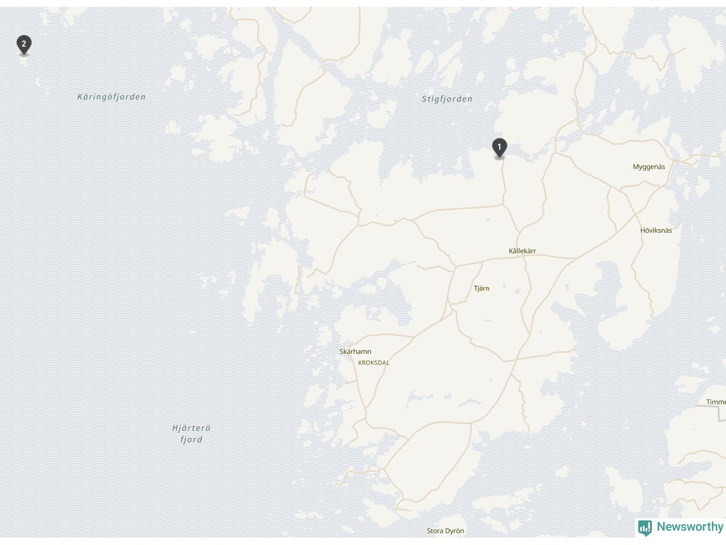Click map marker number 1

pos(499,148)
